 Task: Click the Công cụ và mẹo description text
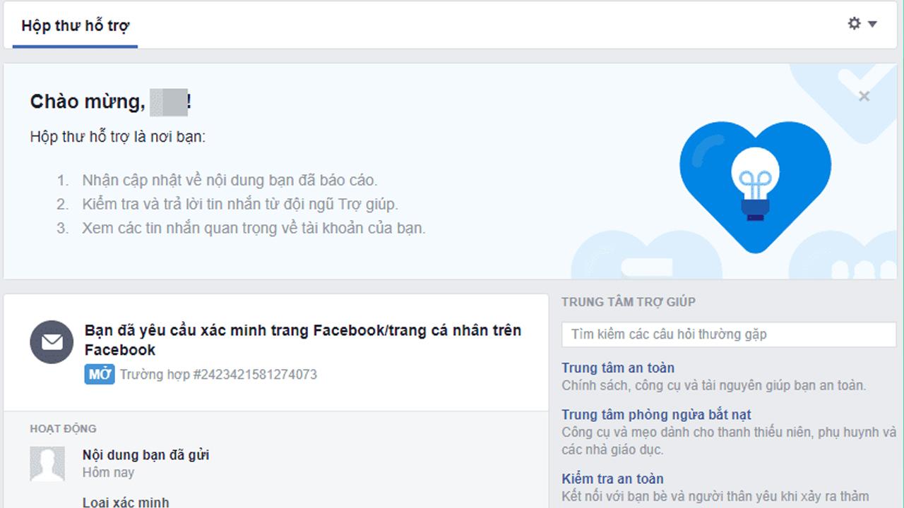pyautogui.click(x=729, y=440)
